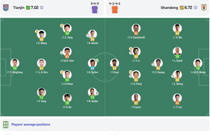Click the Shandong club crest logo
211x135 pixels.
pos(204,8)
